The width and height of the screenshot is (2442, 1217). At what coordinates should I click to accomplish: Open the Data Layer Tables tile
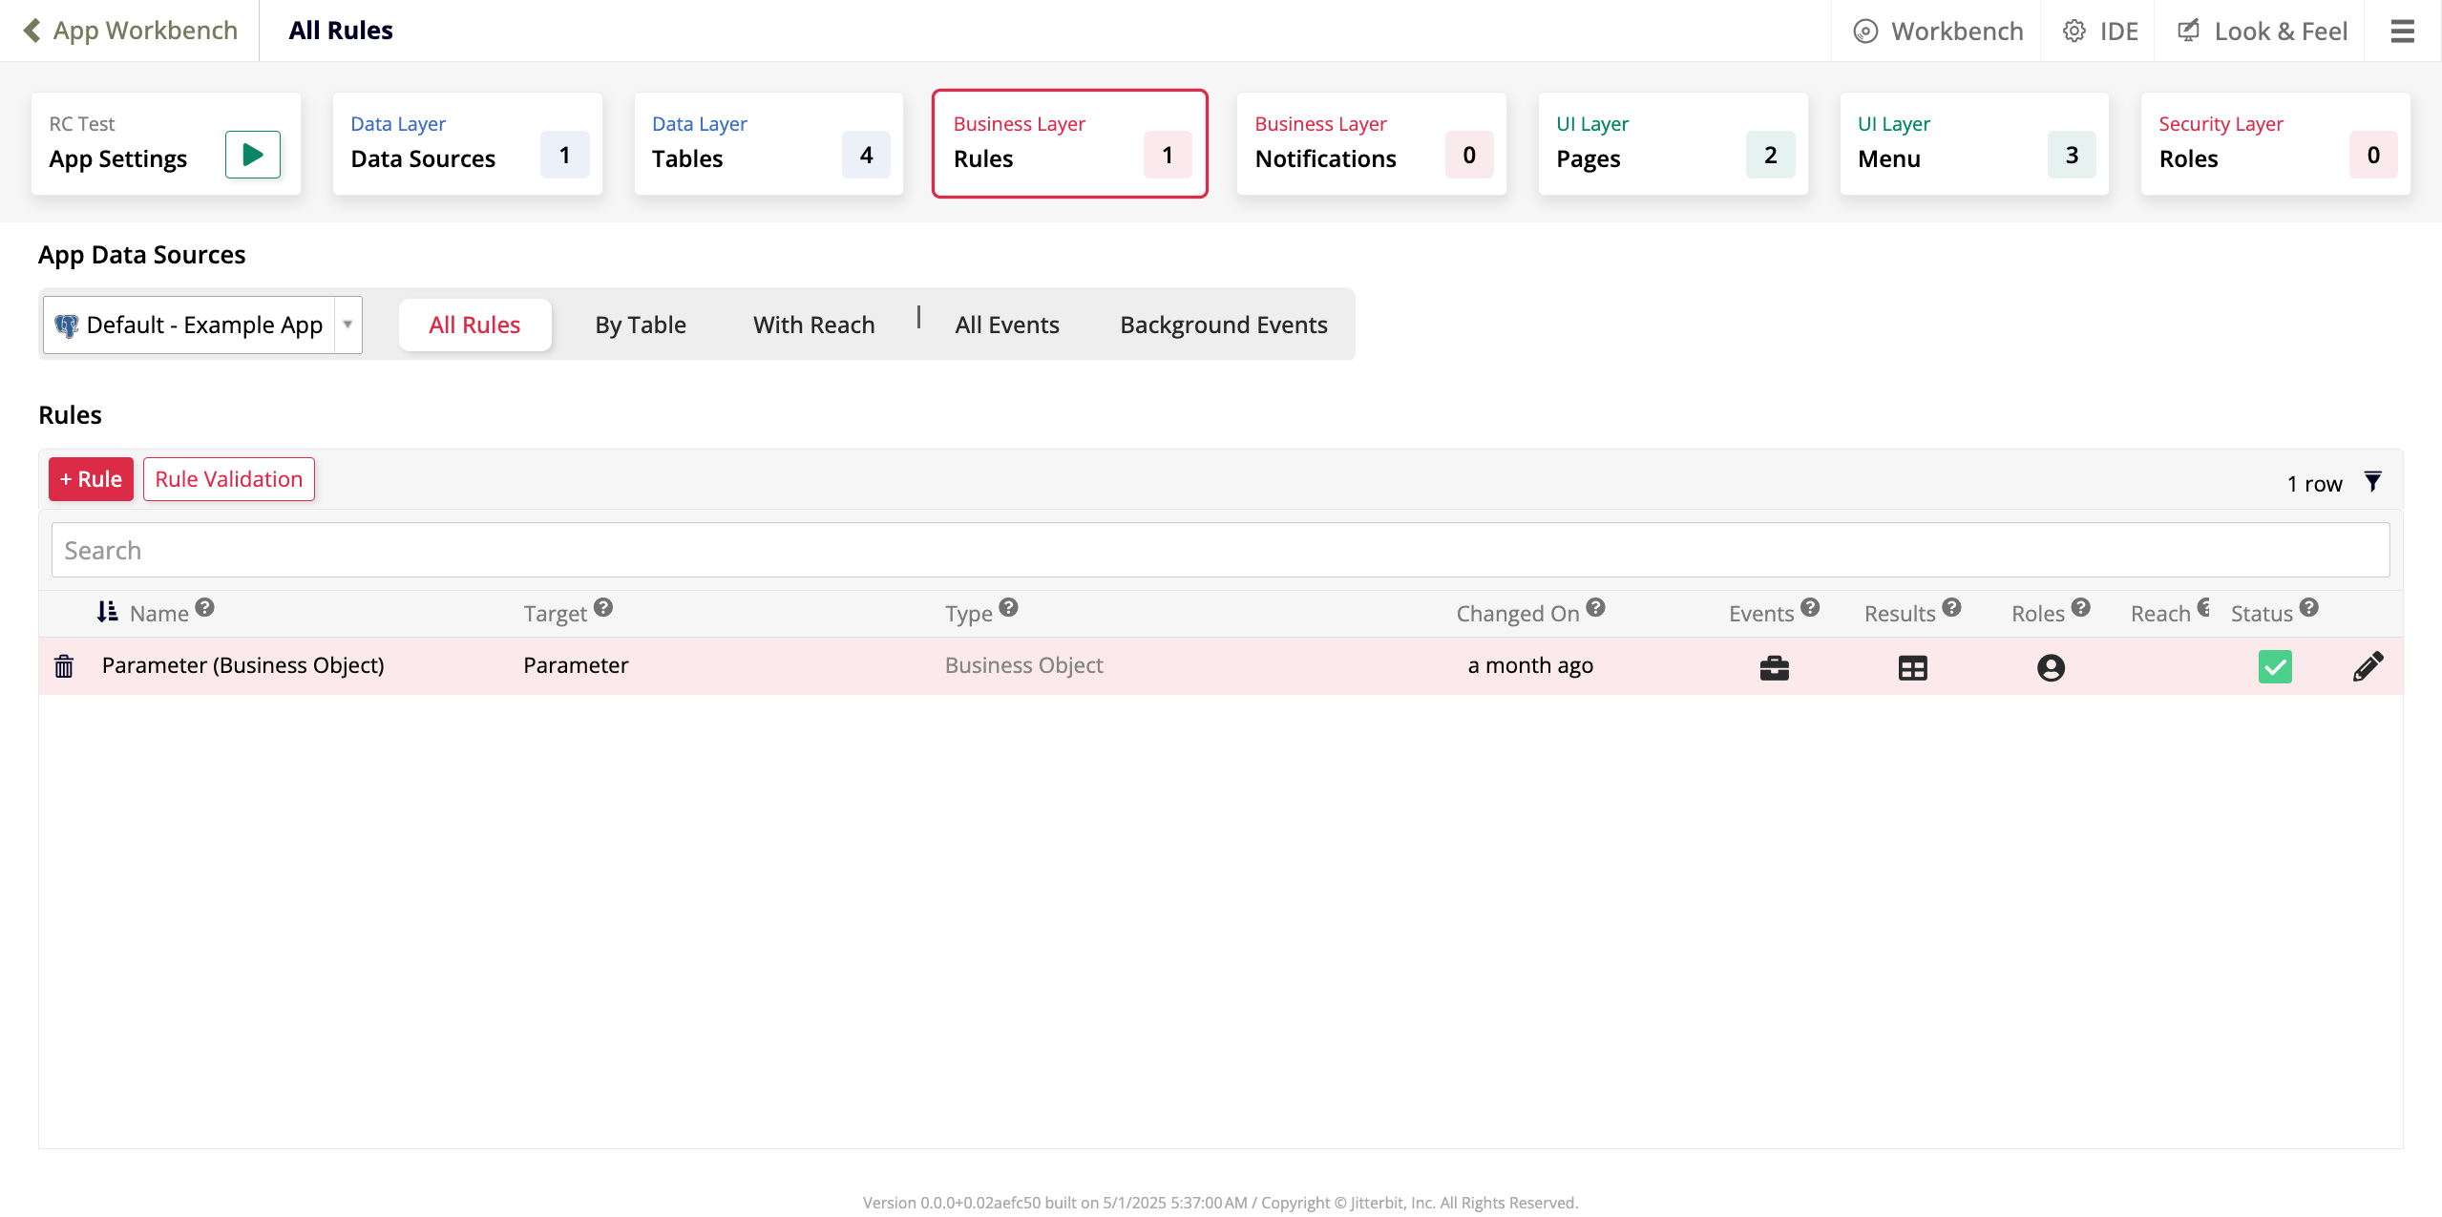point(768,144)
